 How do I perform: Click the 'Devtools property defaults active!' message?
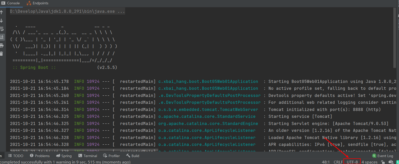pyautogui.click(x=332, y=96)
